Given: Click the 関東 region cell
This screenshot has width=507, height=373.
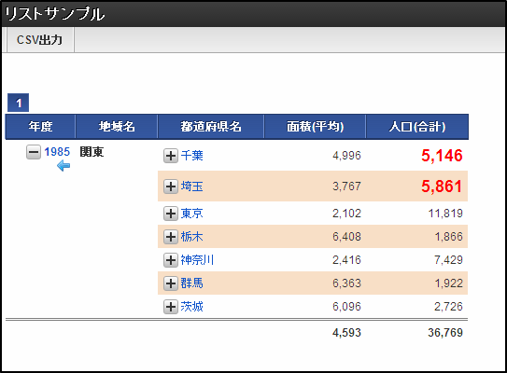Looking at the screenshot, I should coord(92,152).
